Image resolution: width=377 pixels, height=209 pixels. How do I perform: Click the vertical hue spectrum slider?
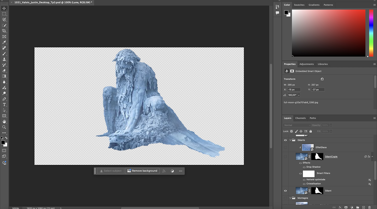(371, 33)
